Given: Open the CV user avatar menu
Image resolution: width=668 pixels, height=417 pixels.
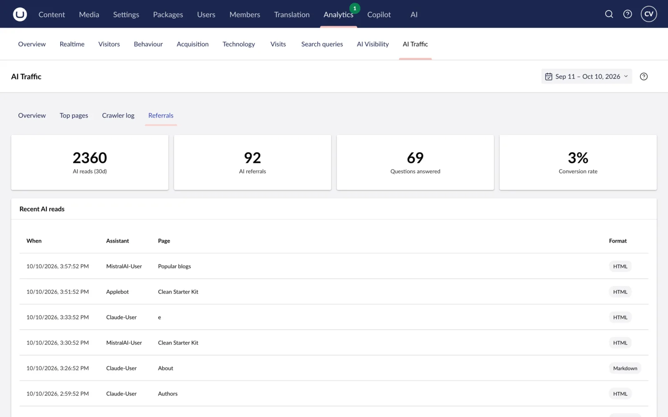Looking at the screenshot, I should [649, 14].
